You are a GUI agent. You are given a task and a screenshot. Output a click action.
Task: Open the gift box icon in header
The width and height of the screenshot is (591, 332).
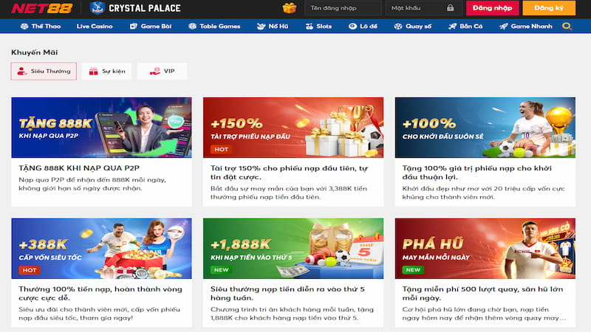[x=290, y=7]
